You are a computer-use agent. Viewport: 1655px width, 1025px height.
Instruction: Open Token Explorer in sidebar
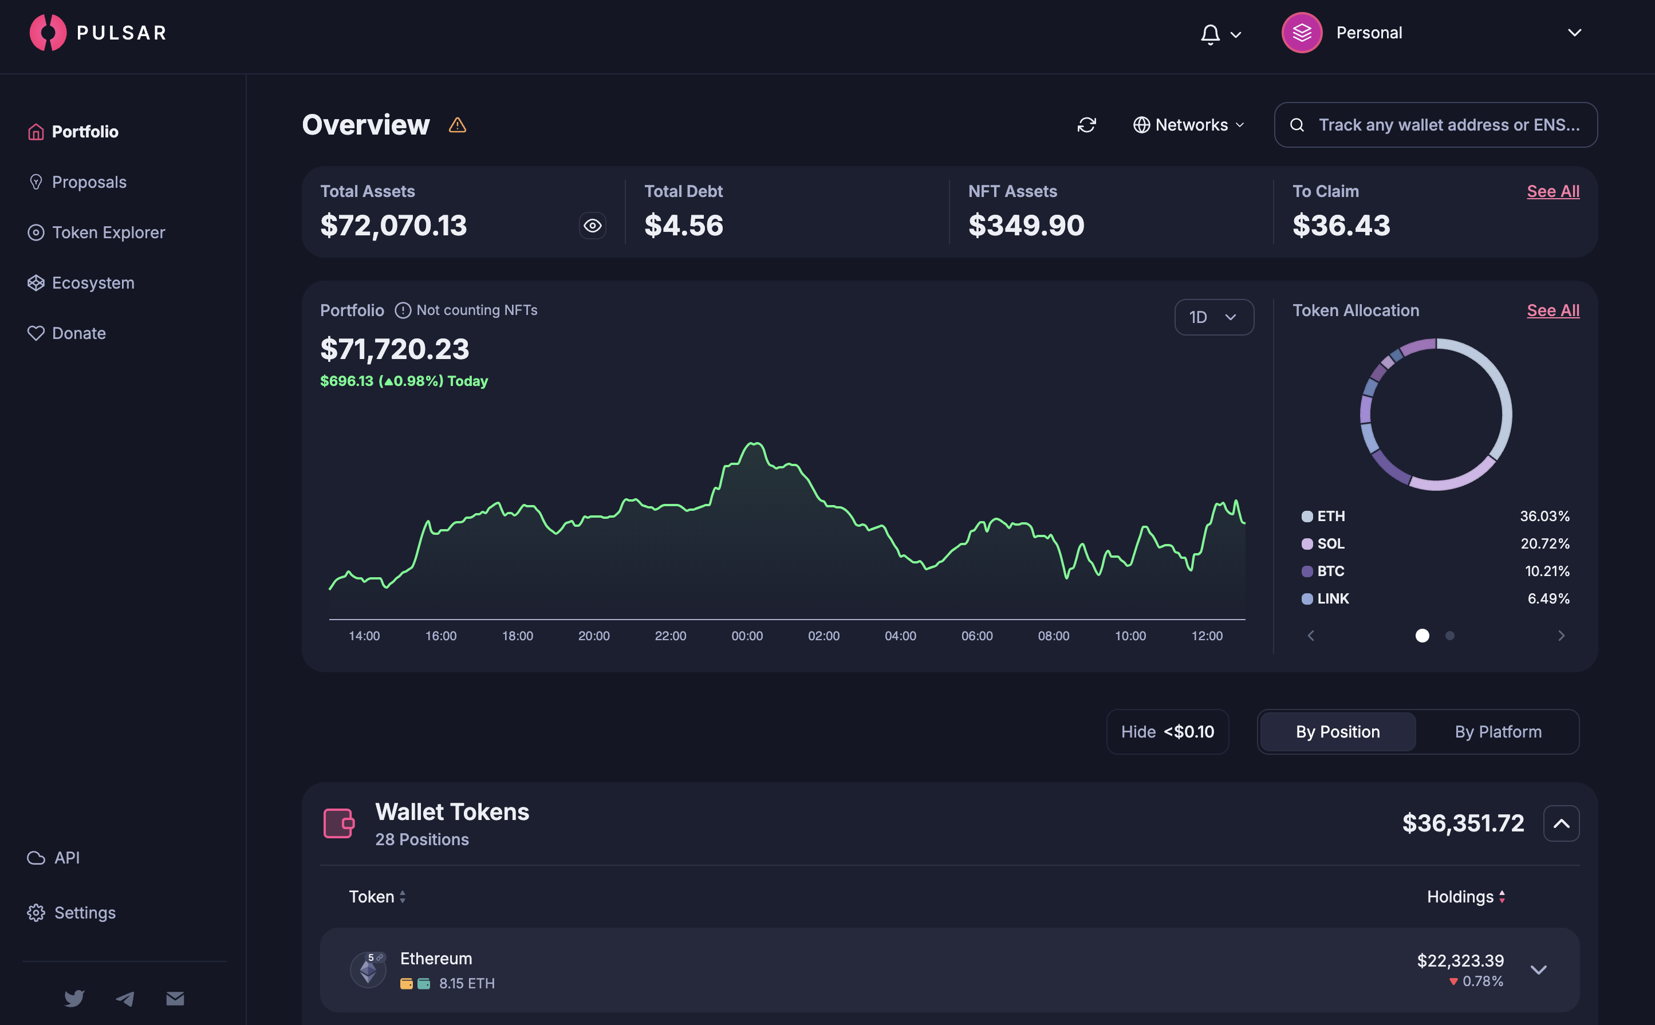[x=108, y=232]
